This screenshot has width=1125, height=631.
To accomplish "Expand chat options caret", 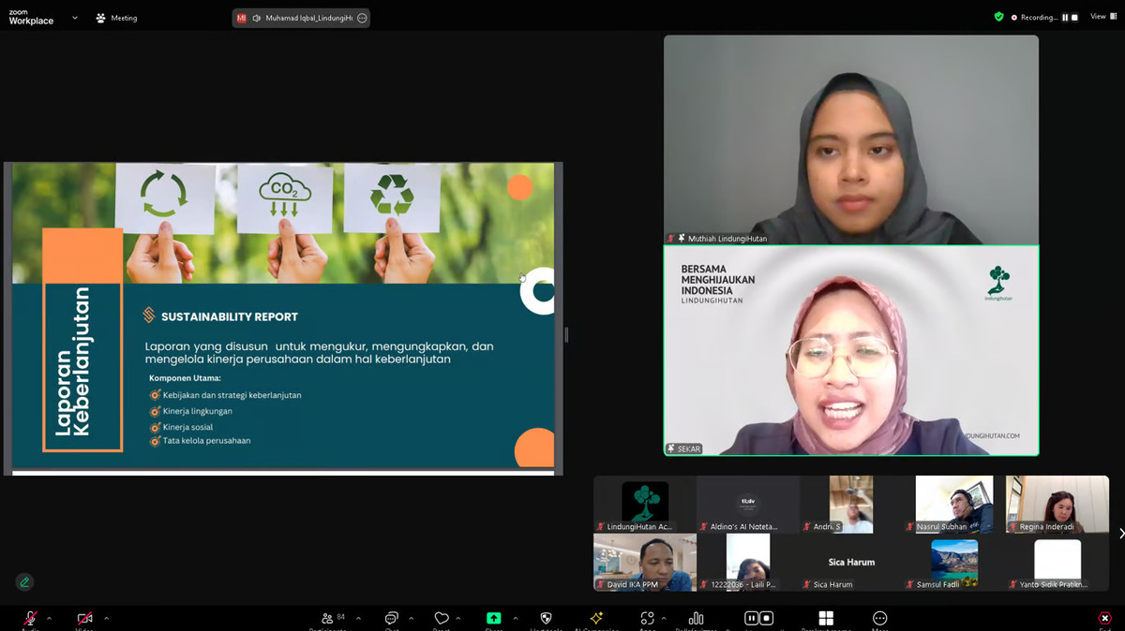I will (411, 618).
